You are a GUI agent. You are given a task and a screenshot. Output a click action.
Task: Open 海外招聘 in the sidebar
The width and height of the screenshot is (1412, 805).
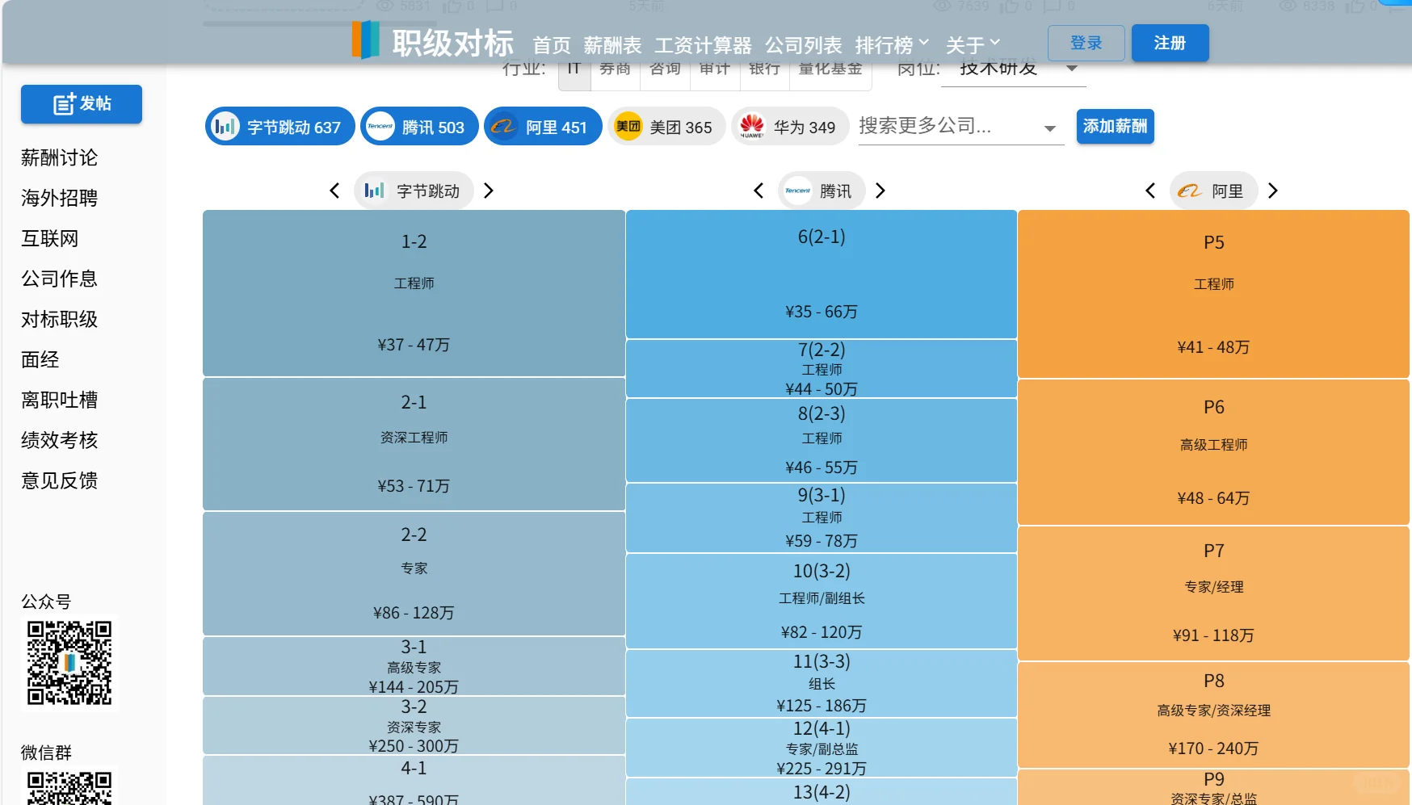[x=59, y=198]
